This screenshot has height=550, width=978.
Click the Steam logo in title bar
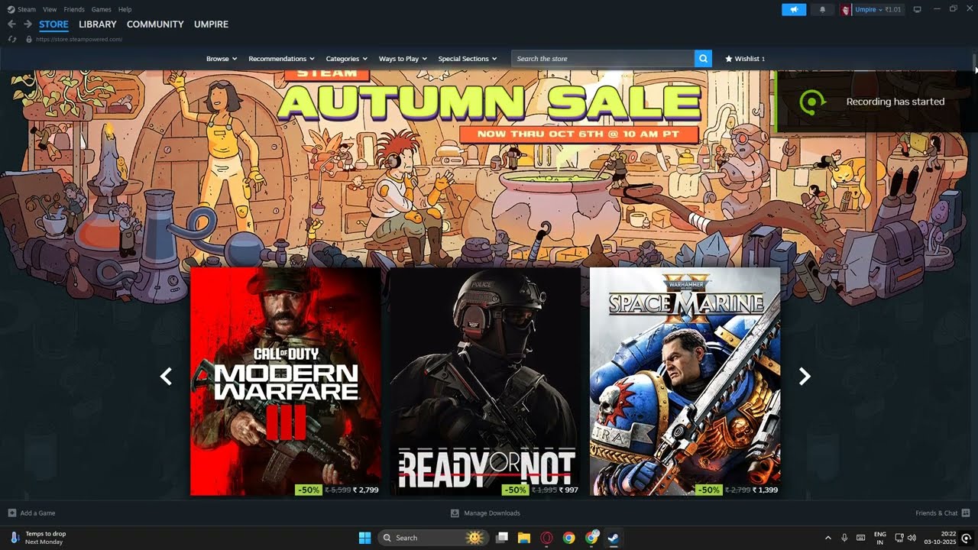[x=11, y=9]
